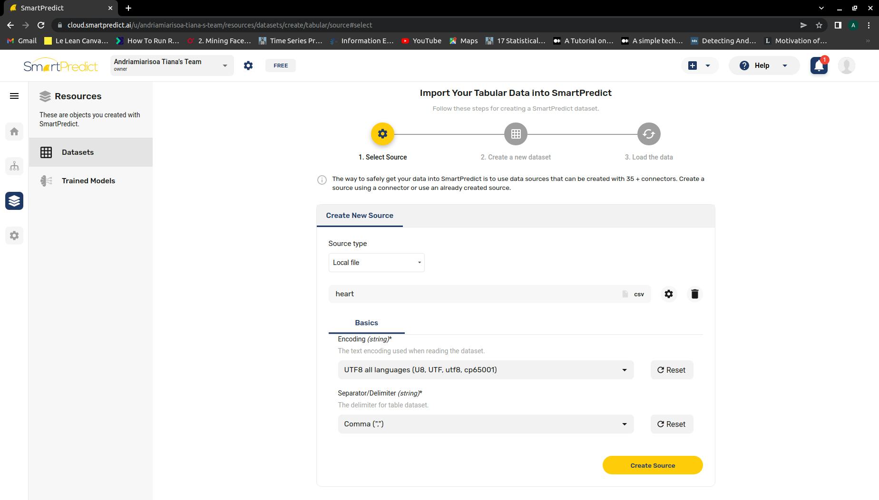Open the Chrome three-dot menu
Viewport: 879px width, 500px height.
pyautogui.click(x=869, y=25)
